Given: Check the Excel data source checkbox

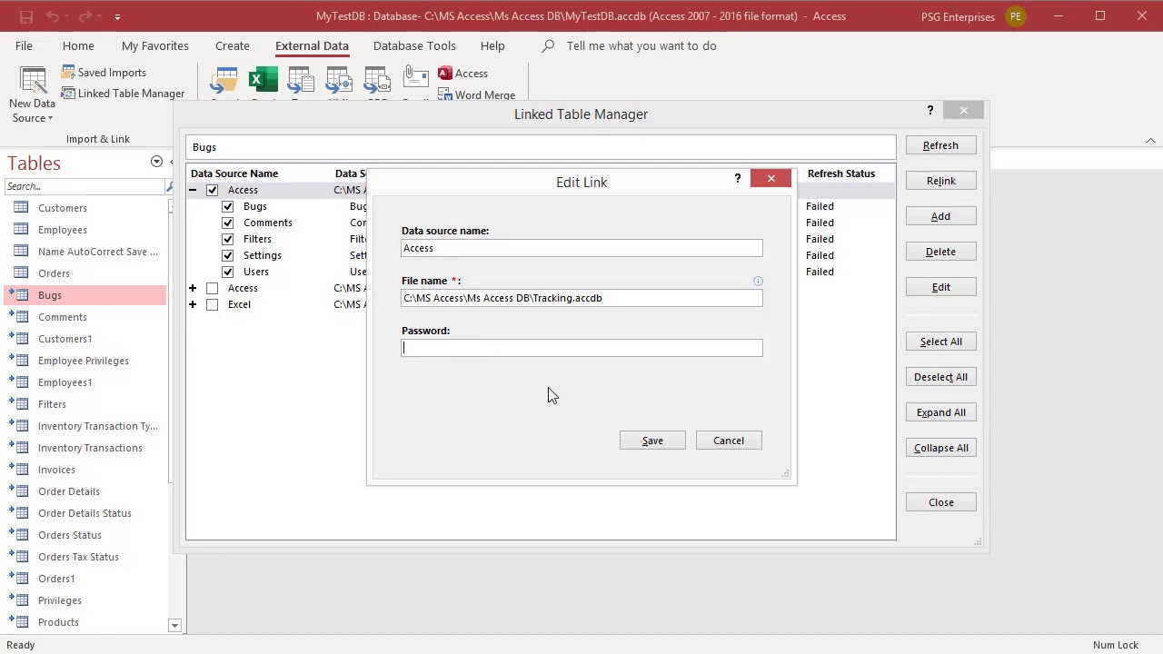Looking at the screenshot, I should click(212, 304).
